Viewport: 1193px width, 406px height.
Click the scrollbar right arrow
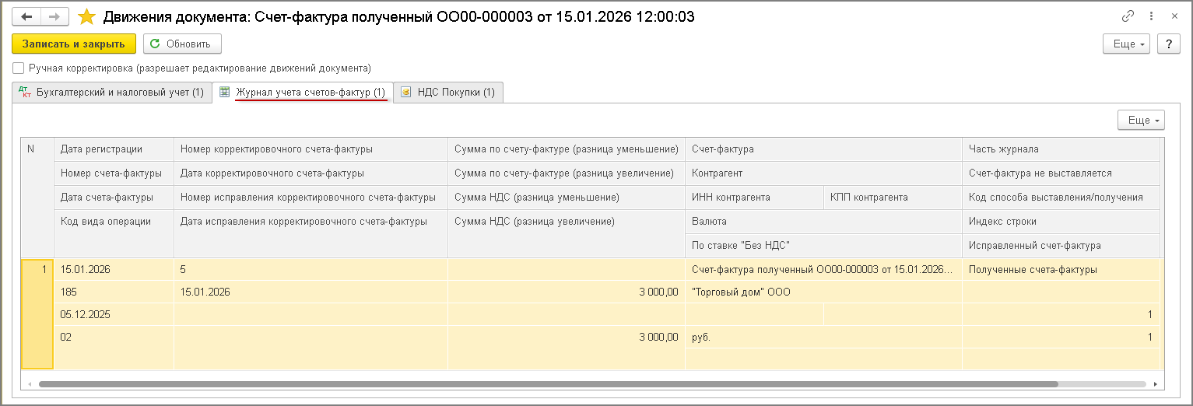[1156, 384]
